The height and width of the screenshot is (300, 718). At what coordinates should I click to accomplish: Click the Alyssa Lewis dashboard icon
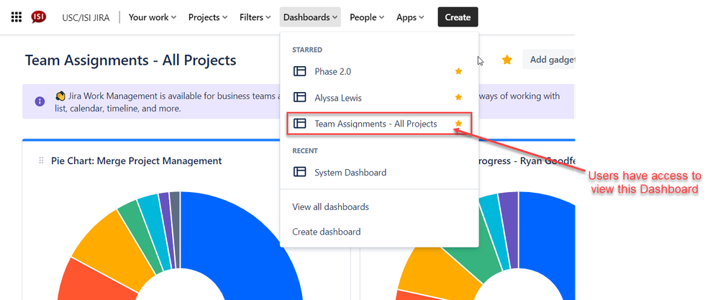tap(299, 97)
